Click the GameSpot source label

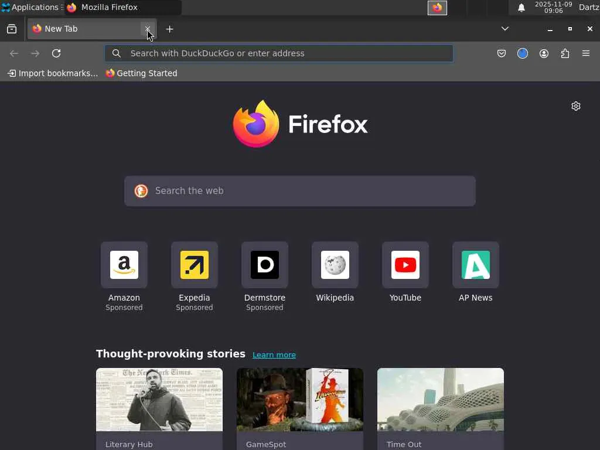[266, 444]
